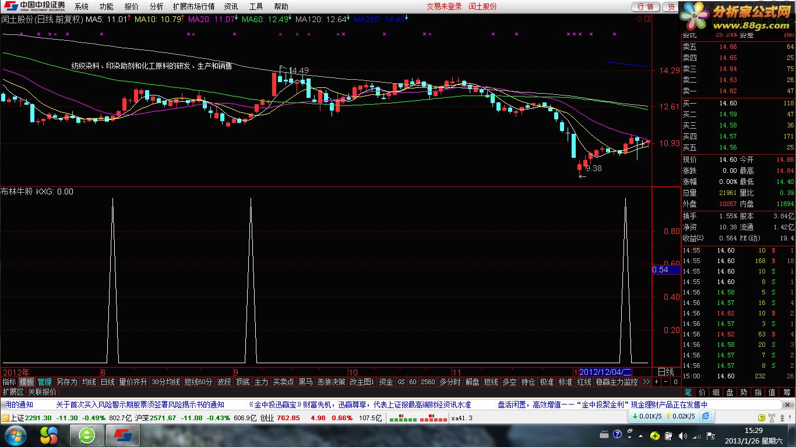Select the 指标 tab
Image resolution: width=796 pixels, height=447 pixels.
point(9,382)
